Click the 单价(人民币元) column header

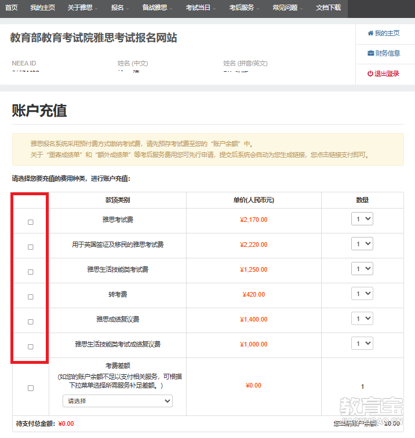(254, 200)
